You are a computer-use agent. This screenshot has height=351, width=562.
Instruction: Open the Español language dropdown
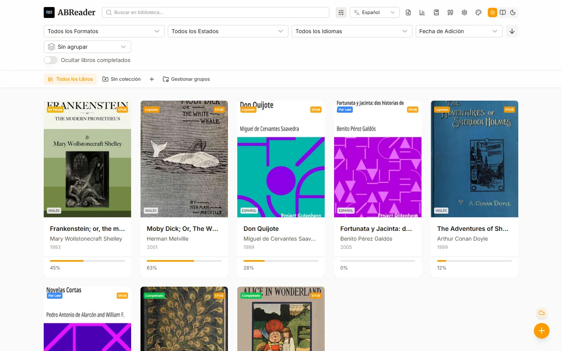tap(375, 12)
